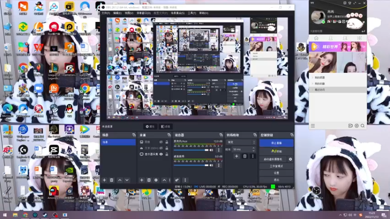Move the scene down in the Scenes panel
Image resolution: width=390 pixels, height=219 pixels.
pyautogui.click(x=127, y=180)
